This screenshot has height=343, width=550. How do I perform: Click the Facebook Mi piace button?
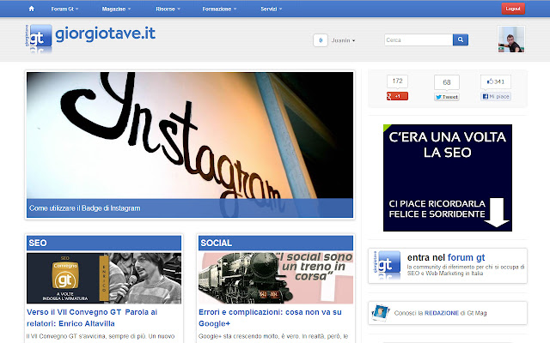(x=495, y=96)
